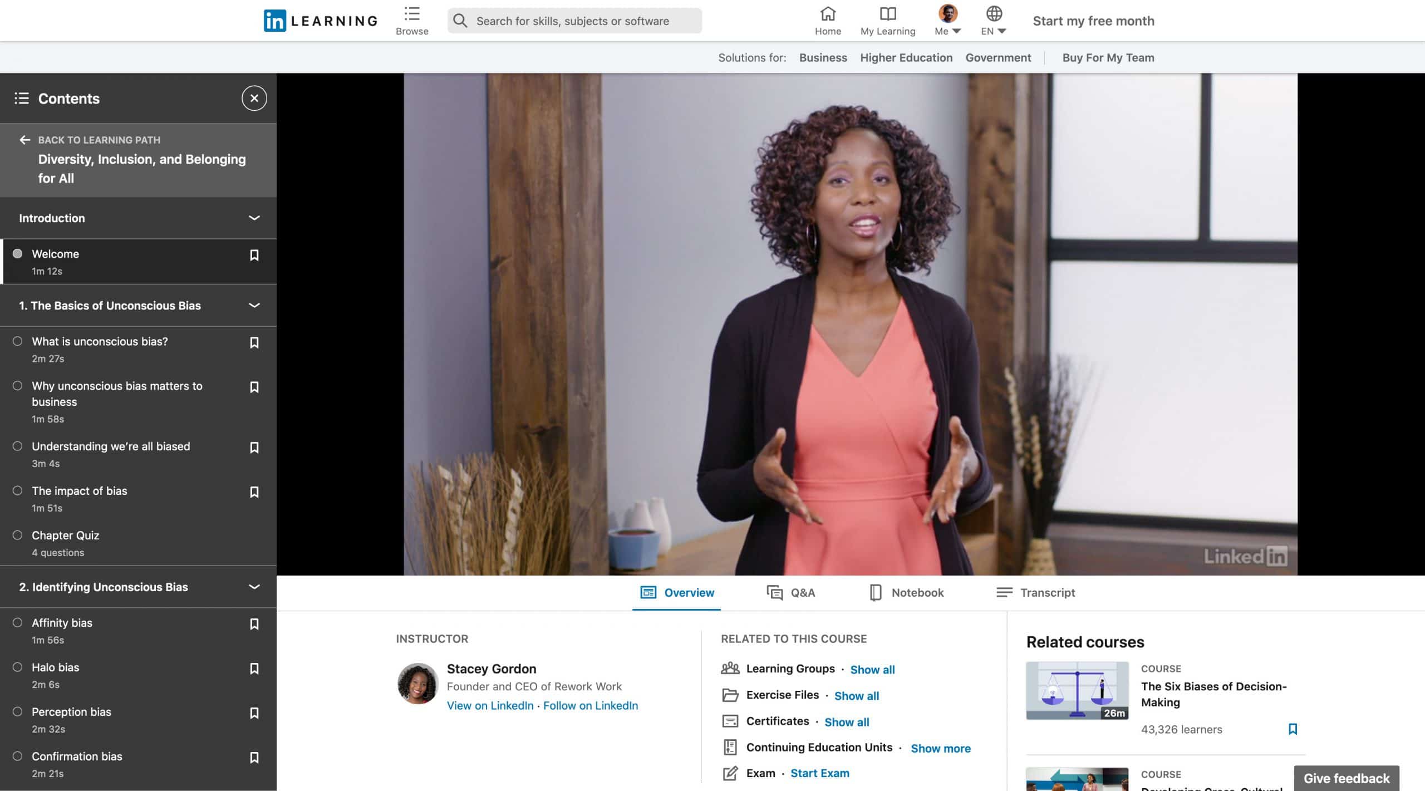The width and height of the screenshot is (1425, 791).
Task: Collapse the Basics of Unconscious Bias section
Action: [x=252, y=305]
